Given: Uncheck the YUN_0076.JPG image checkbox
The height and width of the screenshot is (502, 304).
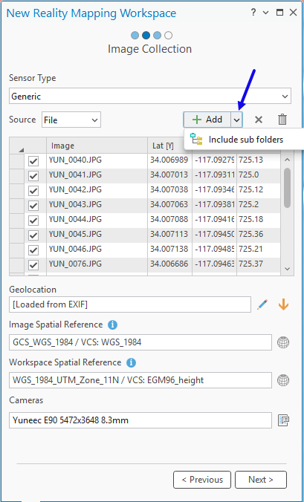Looking at the screenshot, I should [x=33, y=265].
